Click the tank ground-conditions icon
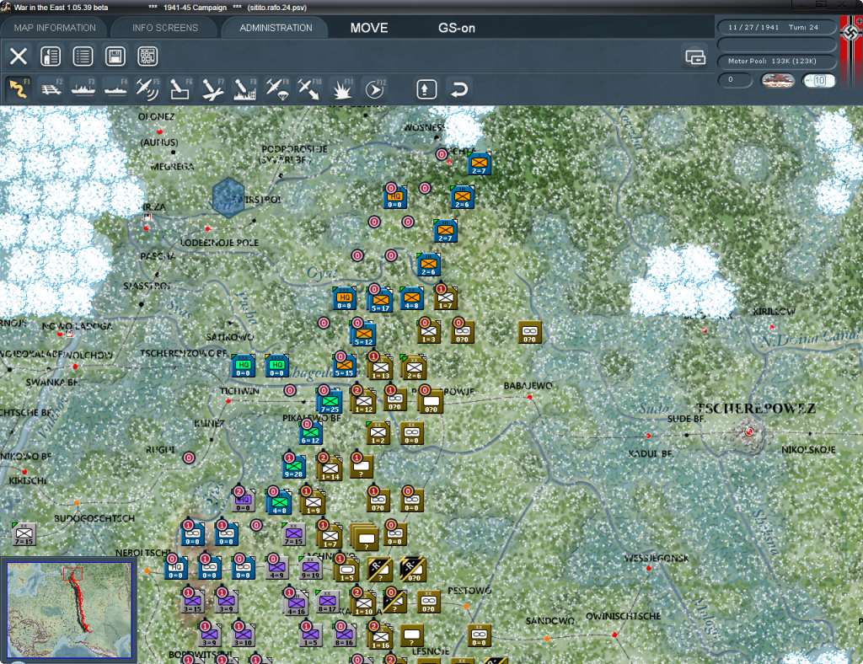 click(778, 81)
